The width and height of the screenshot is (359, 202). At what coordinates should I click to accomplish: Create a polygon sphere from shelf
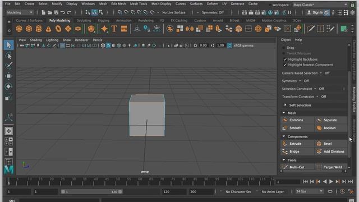coord(19,29)
